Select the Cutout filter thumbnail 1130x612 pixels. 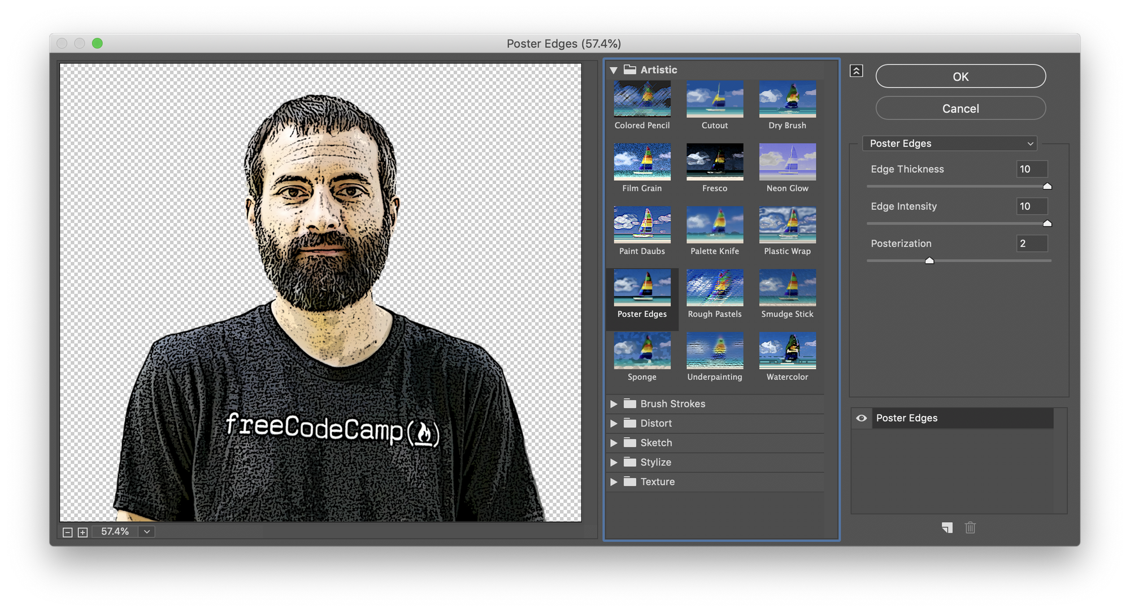tap(715, 99)
